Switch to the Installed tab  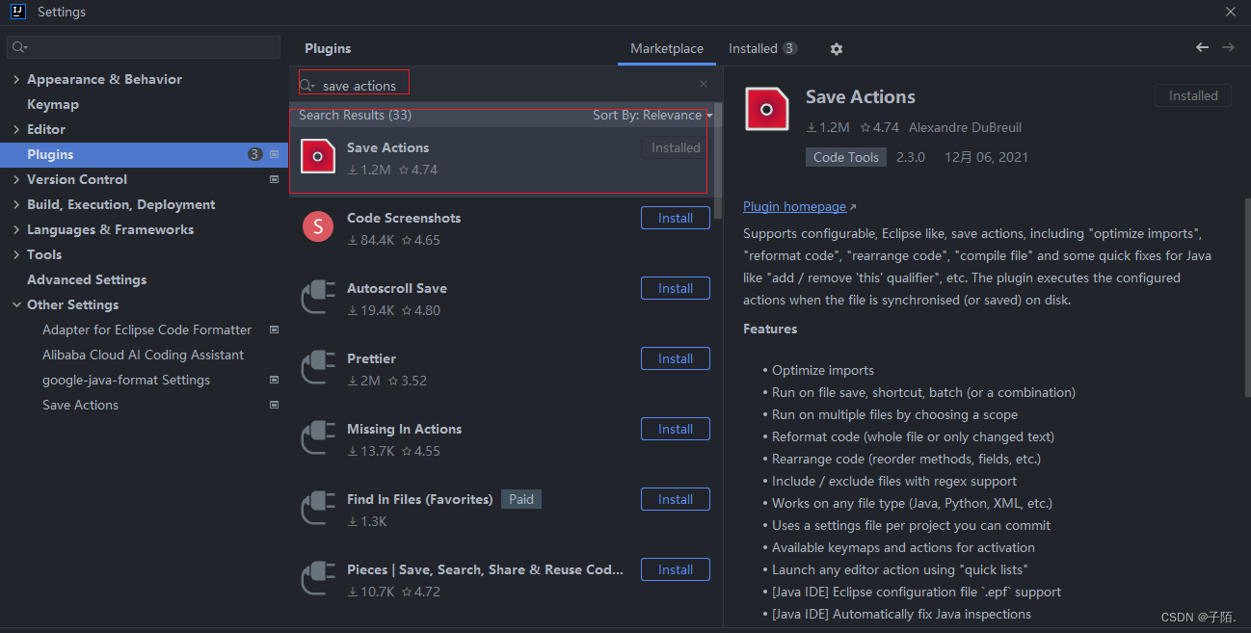(x=762, y=48)
